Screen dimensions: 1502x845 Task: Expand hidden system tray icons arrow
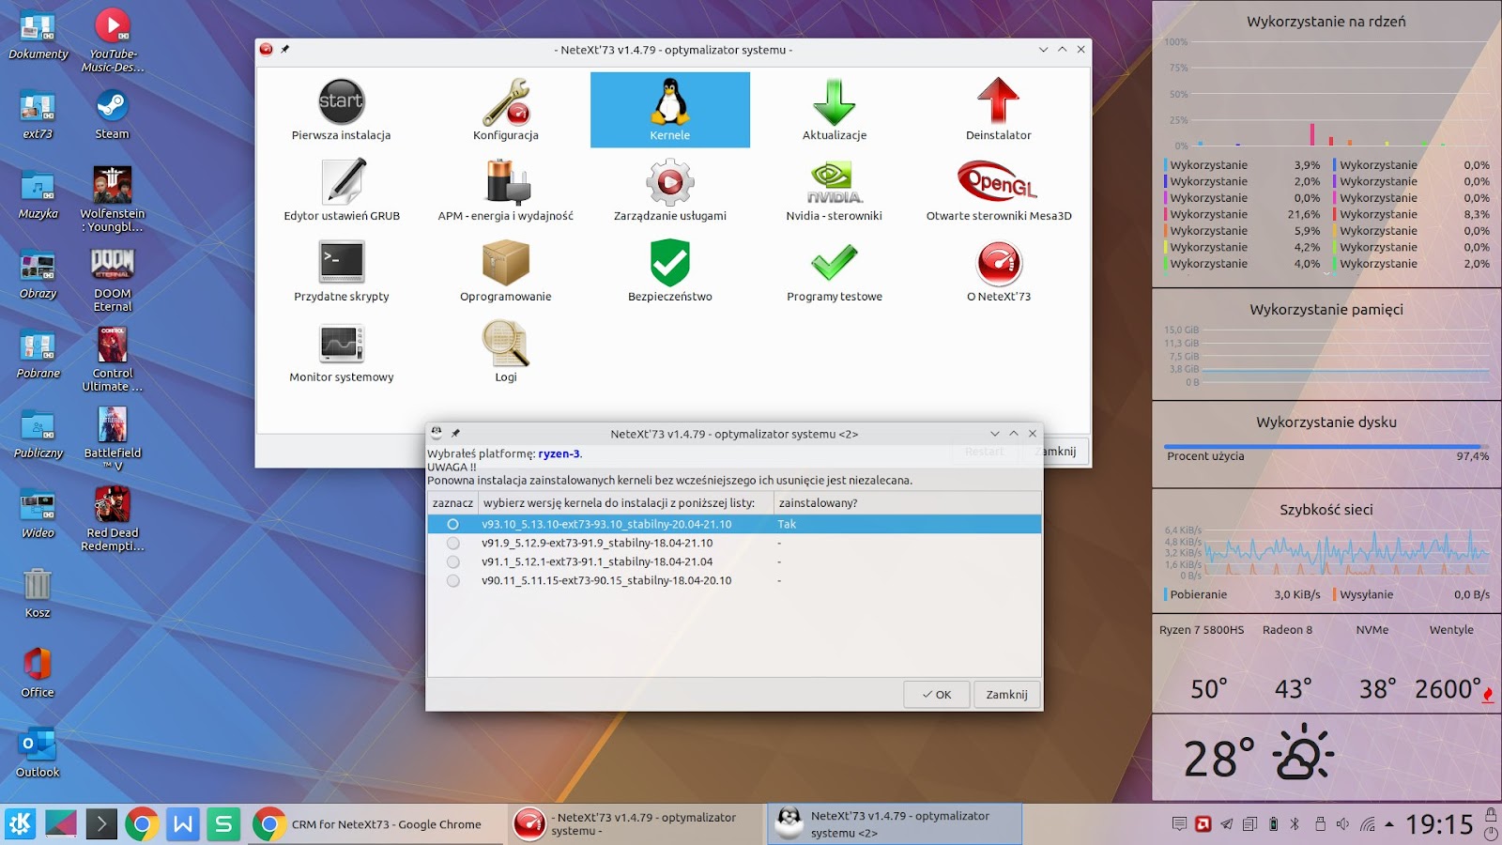click(x=1389, y=824)
